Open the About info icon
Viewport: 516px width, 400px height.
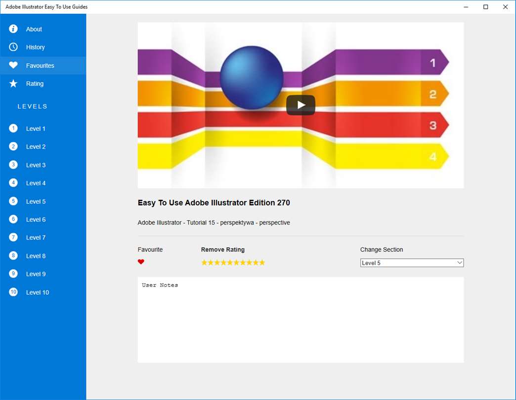pyautogui.click(x=13, y=29)
